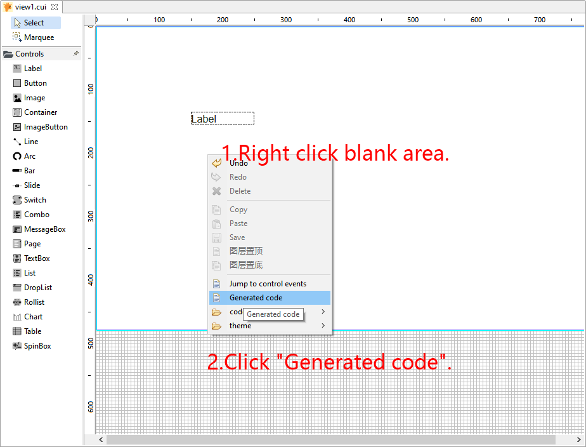Pin the Controls panel open
Screen dimensions: 586x447
77,53
